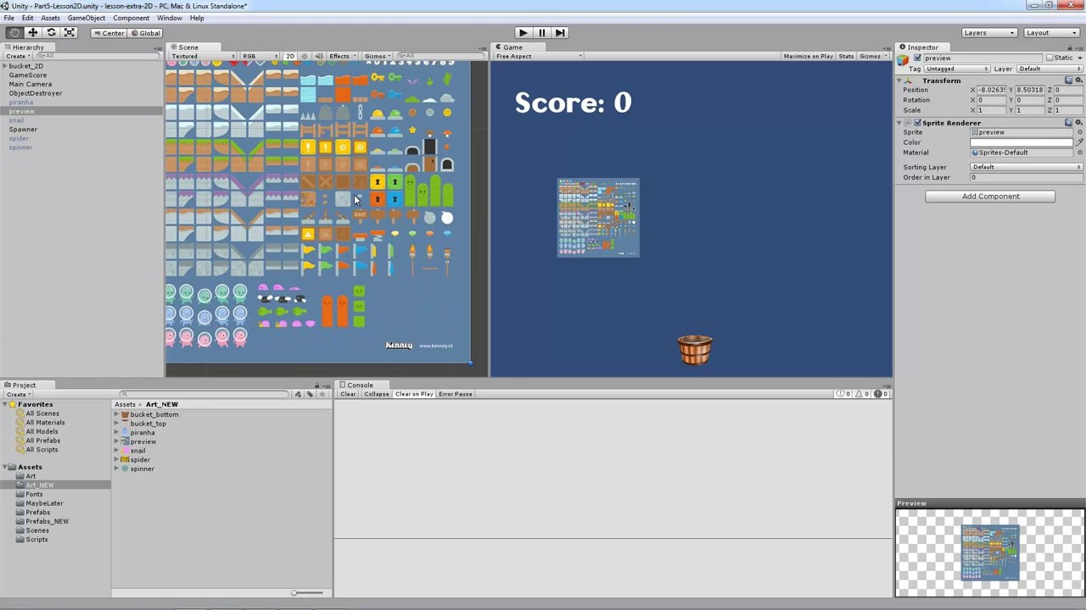Open the RGB render mode dropdown
This screenshot has width=1086, height=610.
(x=260, y=56)
